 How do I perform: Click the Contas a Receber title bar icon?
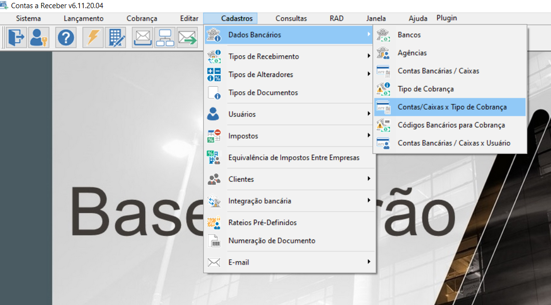pyautogui.click(x=4, y=5)
